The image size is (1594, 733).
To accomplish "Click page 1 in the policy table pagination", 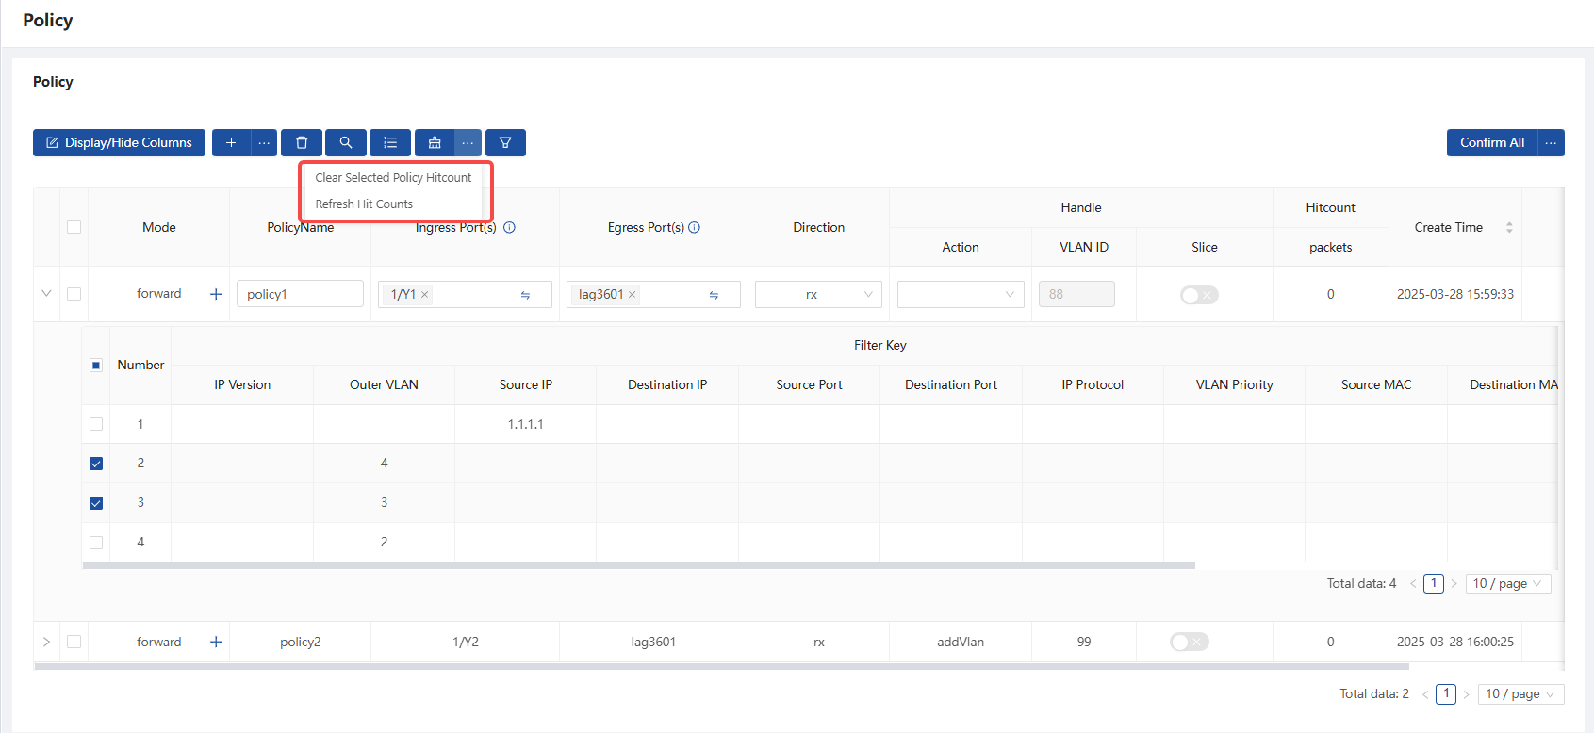I will tap(1446, 694).
